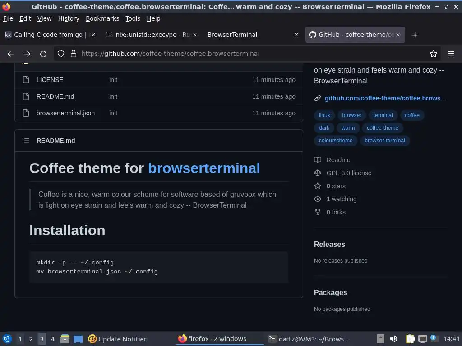The image size is (462, 346).
Task: Open the README outline list icon
Action: click(26, 141)
